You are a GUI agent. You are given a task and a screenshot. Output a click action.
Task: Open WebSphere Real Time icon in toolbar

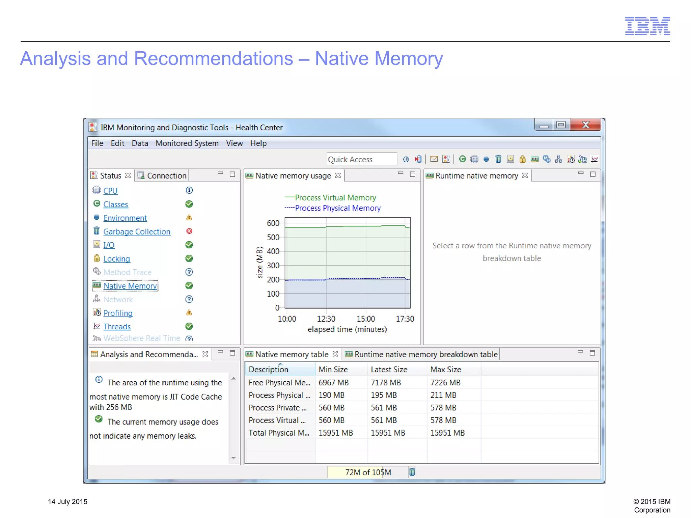pyautogui.click(x=583, y=159)
